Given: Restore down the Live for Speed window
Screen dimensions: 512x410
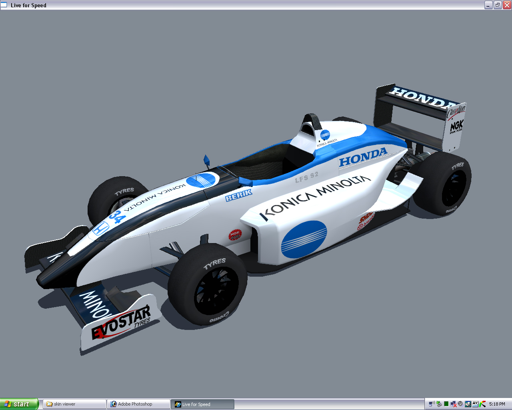Looking at the screenshot, I should [498, 5].
